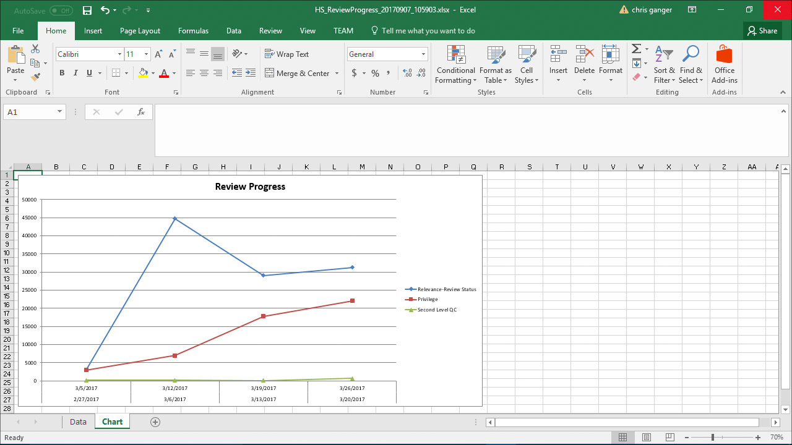Toggle Bold formatting
The height and width of the screenshot is (445, 792).
pos(62,73)
